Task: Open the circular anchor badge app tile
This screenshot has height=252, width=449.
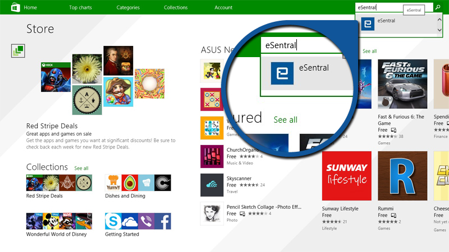Action: point(87,100)
